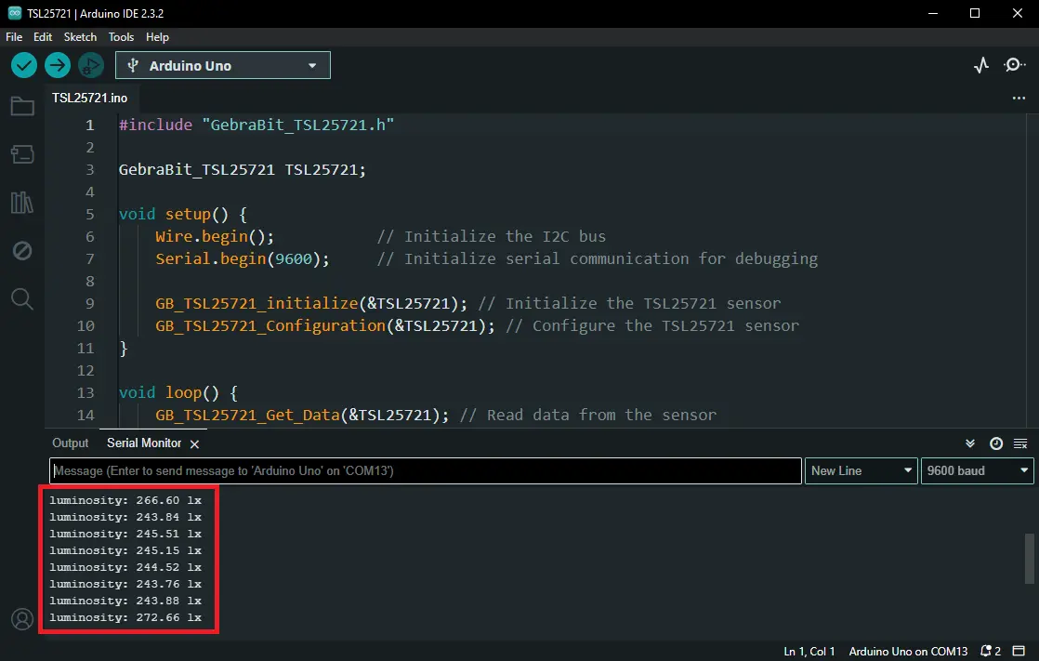Click the void loop() code line
Screen dimensions: 1039x661
pyautogui.click(x=178, y=392)
